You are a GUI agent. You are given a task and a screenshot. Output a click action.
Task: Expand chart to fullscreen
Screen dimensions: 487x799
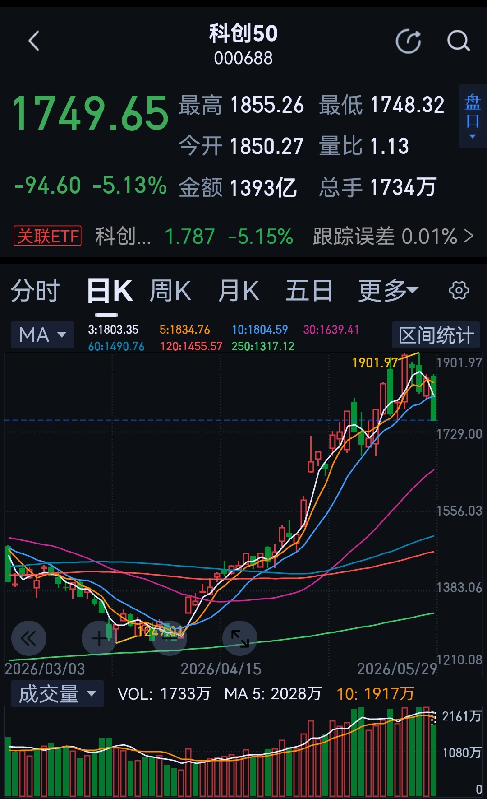click(240, 638)
